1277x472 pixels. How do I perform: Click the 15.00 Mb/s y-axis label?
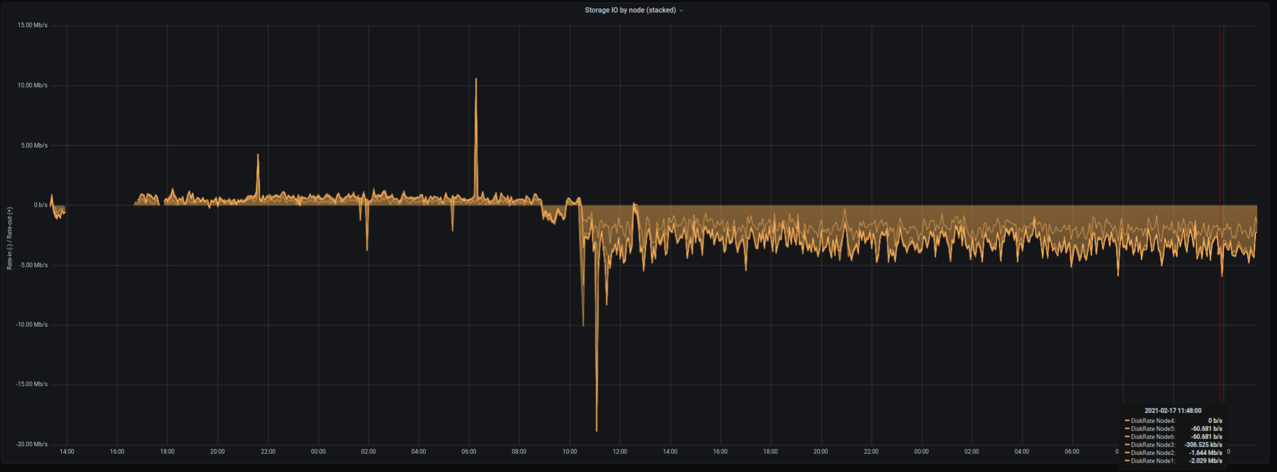tap(32, 25)
